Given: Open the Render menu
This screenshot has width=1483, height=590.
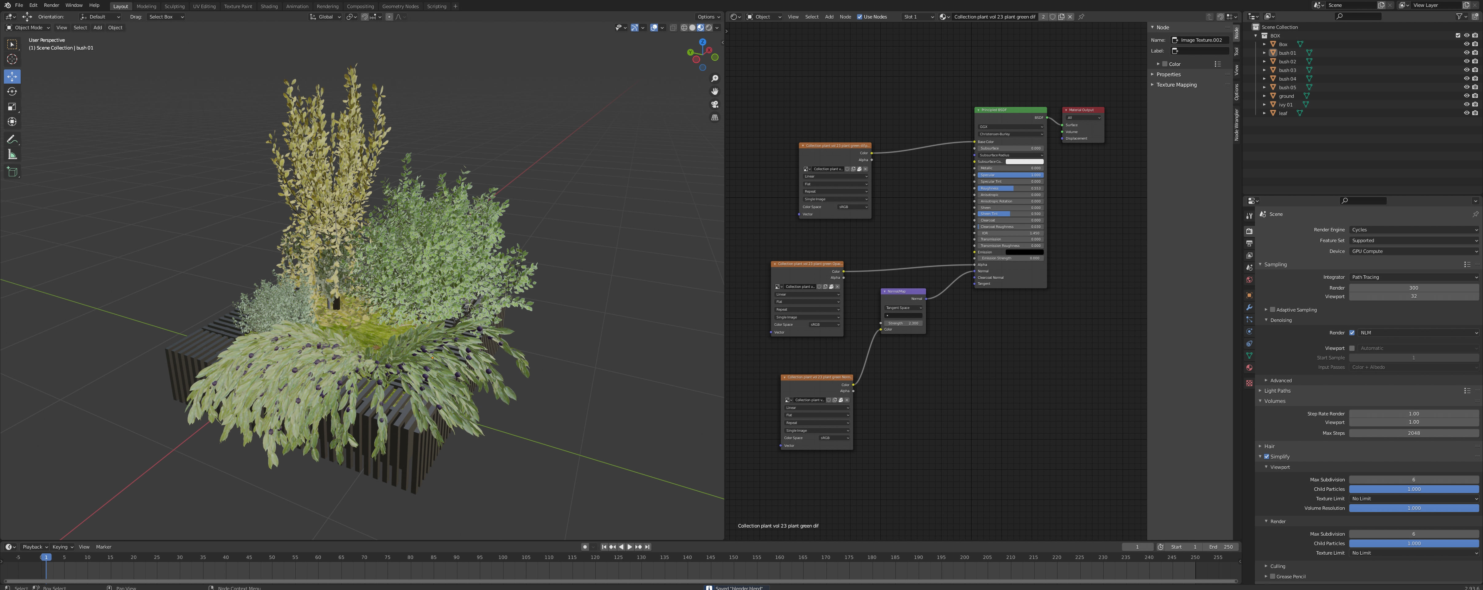Looking at the screenshot, I should 51,5.
